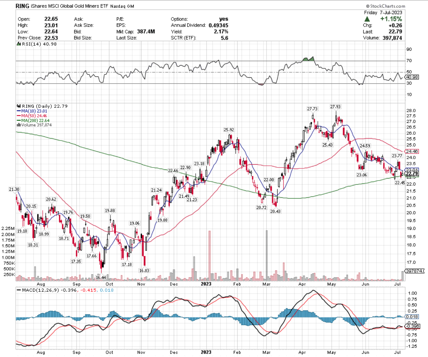Click the Volume 397,874 legend entry
428x357 pixels.
click(34, 125)
